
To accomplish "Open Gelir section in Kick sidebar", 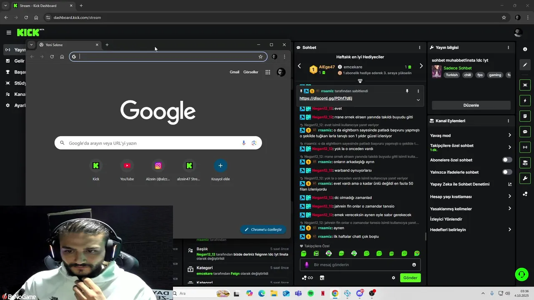I will [x=15, y=61].
